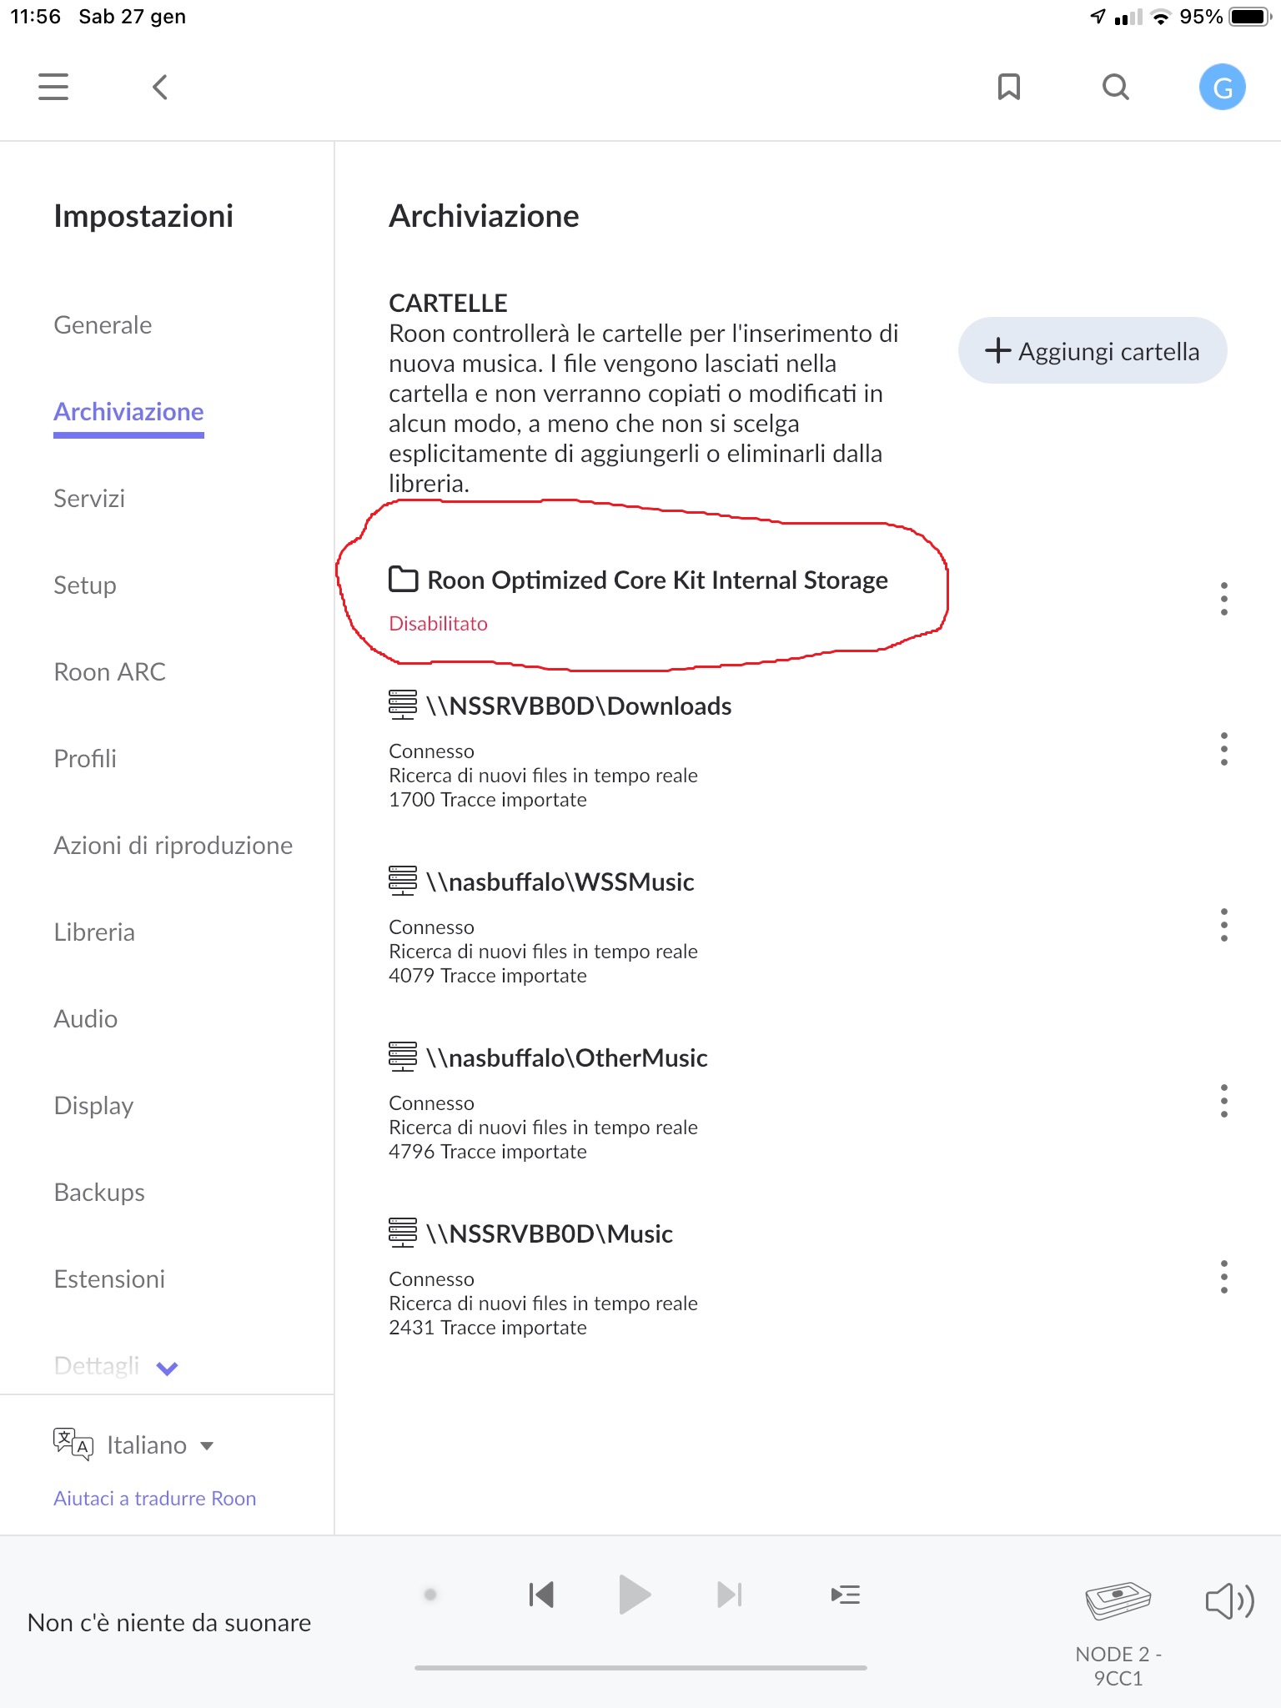Open the Servizi settings section
Image resolution: width=1281 pixels, height=1708 pixels.
coord(89,499)
